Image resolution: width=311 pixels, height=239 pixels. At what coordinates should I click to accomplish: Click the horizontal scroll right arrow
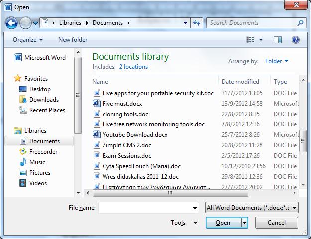[x=295, y=193]
